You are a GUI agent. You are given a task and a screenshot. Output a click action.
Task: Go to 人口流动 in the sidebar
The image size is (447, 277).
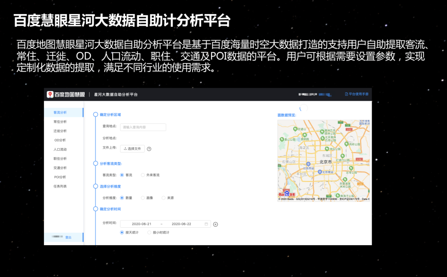60,149
